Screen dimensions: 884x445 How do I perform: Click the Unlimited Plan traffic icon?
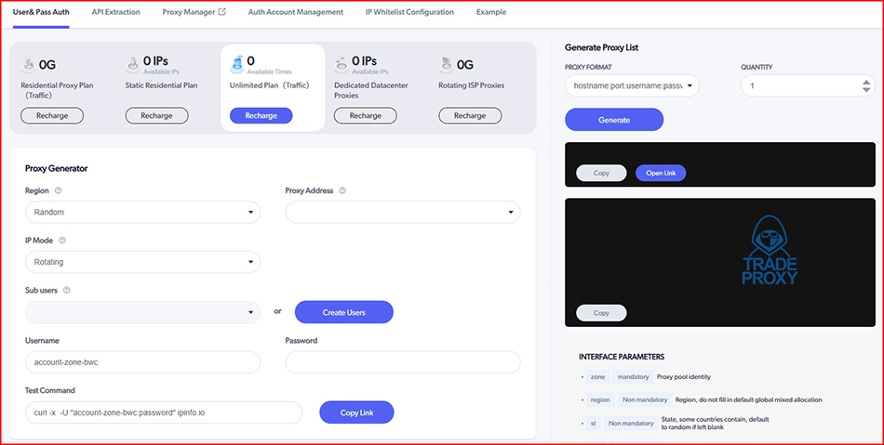[236, 65]
